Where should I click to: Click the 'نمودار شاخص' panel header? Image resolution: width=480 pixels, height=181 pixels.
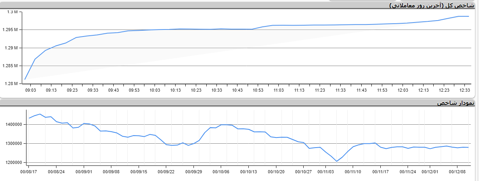(455, 103)
